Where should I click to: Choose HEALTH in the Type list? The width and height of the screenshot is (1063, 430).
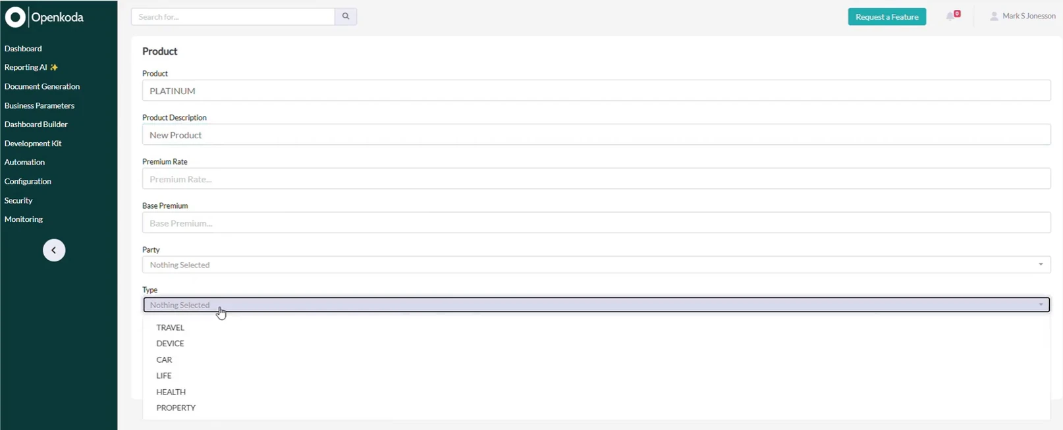171,392
